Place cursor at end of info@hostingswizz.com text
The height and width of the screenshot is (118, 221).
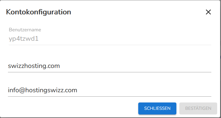[77, 90]
